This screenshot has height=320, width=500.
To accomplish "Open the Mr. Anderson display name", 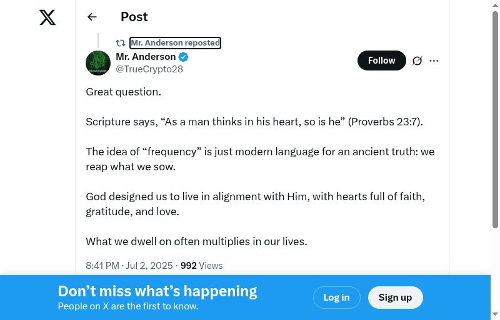I will pos(146,57).
